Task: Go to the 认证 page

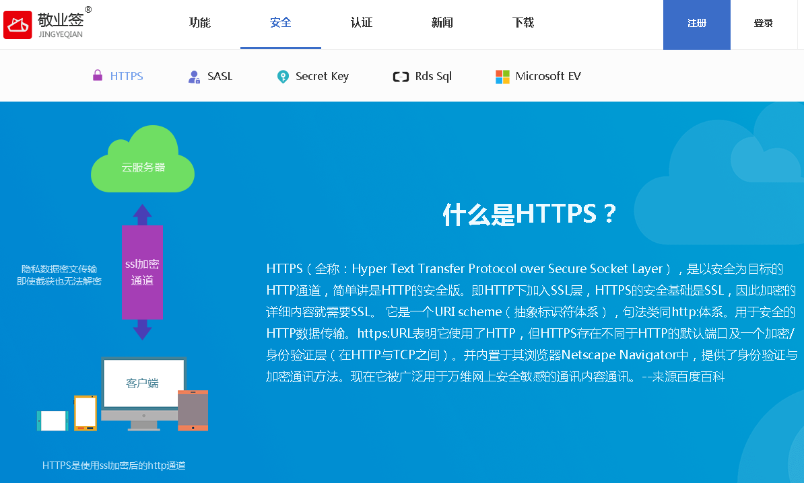Action: coord(362,23)
